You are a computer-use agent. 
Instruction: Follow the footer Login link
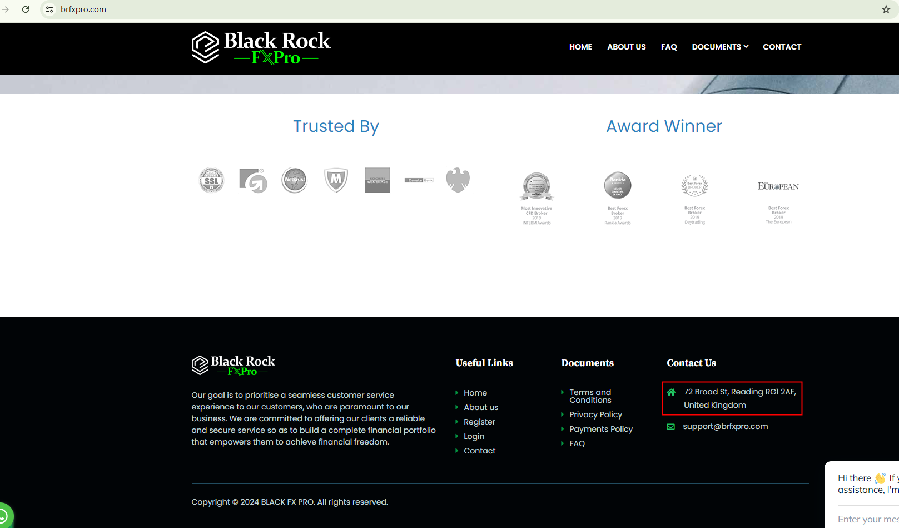coord(474,436)
